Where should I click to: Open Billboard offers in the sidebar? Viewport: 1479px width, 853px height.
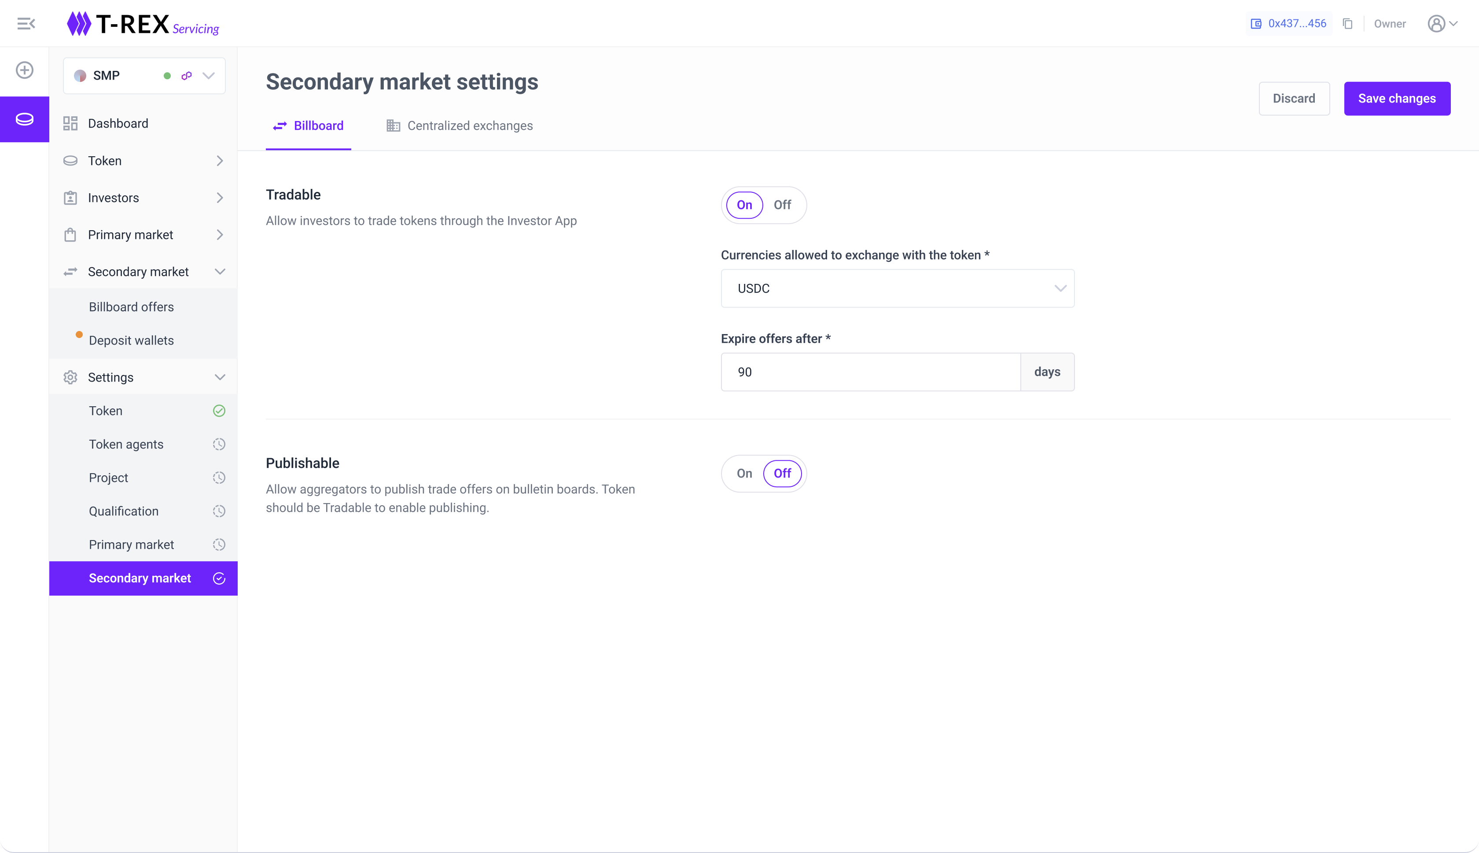click(x=131, y=307)
